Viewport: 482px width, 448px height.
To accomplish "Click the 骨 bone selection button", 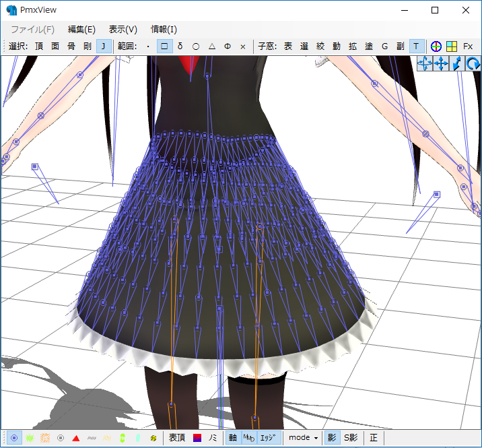I will click(x=71, y=46).
